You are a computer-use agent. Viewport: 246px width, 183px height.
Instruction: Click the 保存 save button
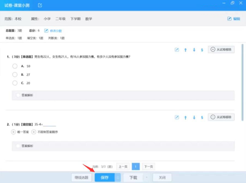point(105,178)
